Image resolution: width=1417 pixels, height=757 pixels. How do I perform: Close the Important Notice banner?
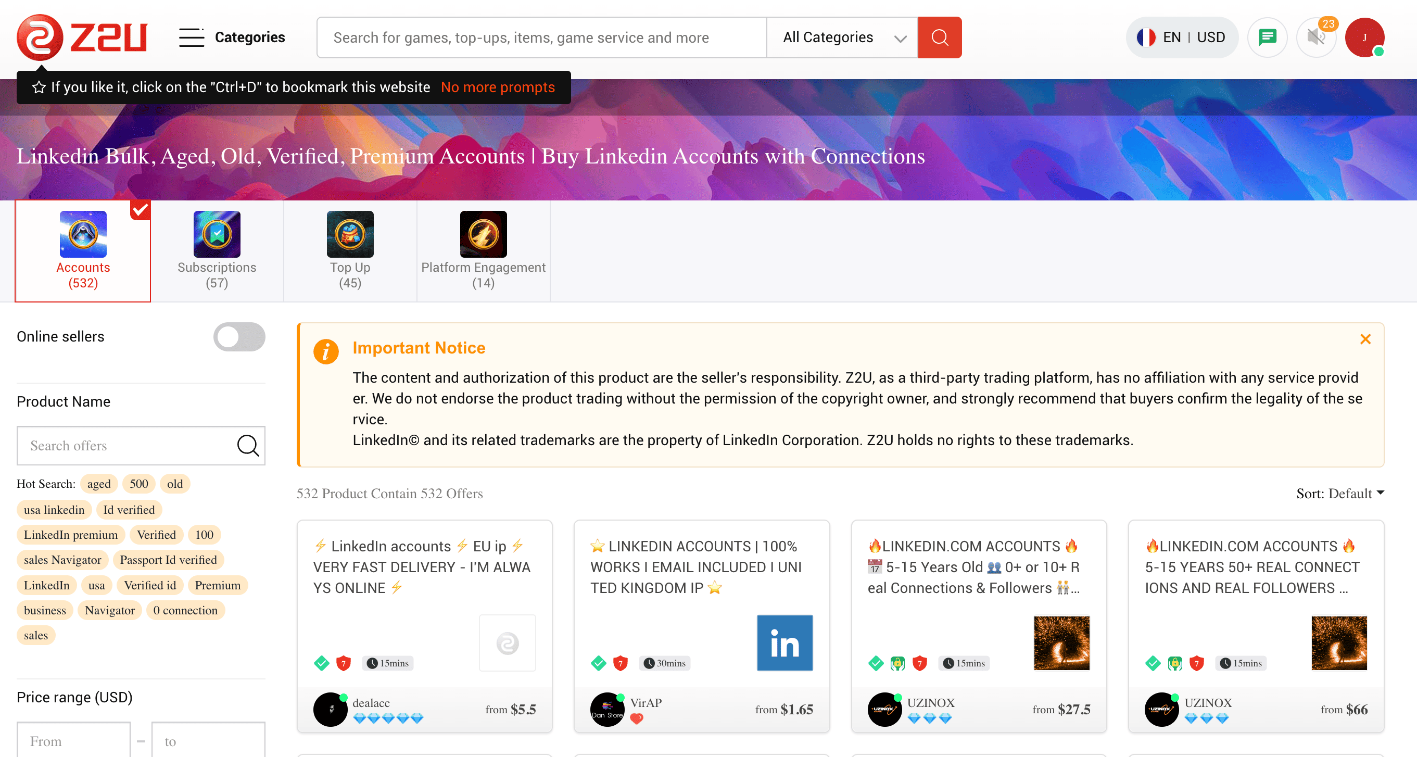tap(1365, 339)
